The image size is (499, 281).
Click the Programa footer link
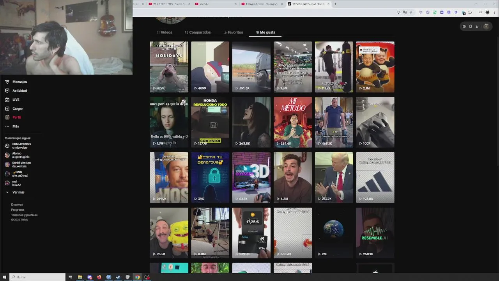[18, 210]
